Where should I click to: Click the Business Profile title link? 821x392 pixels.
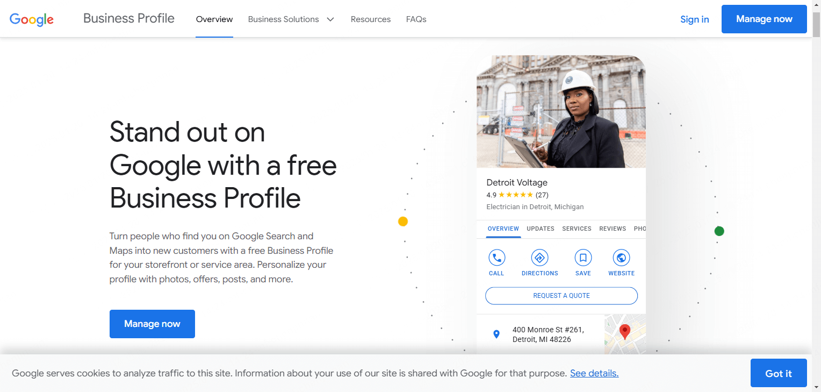click(129, 18)
